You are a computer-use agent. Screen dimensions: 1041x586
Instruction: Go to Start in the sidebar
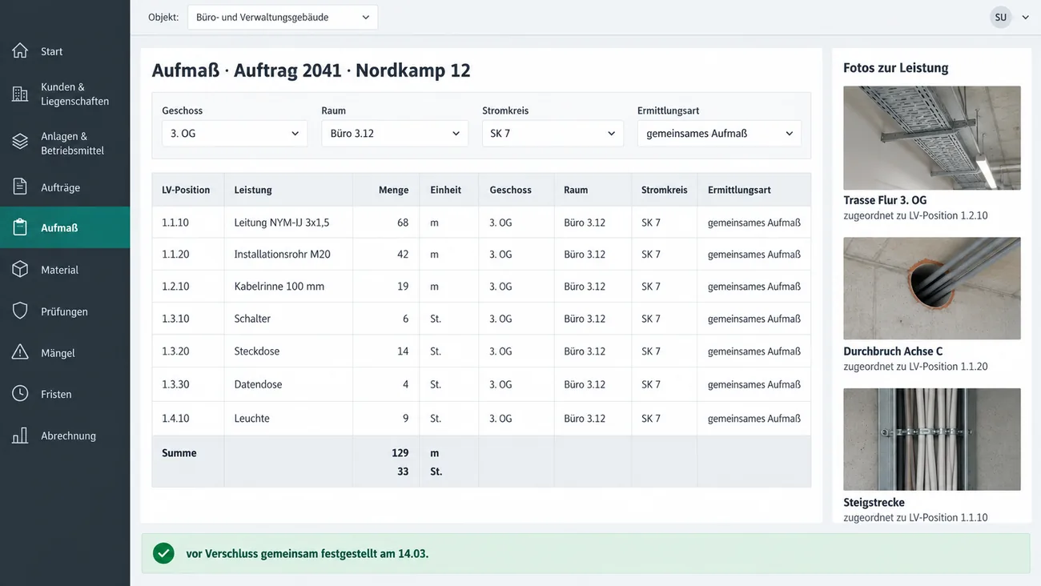(65, 51)
